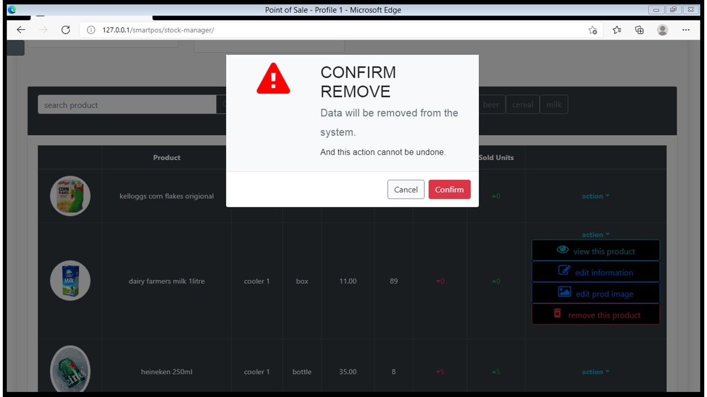Open the Collections icon in browser toolbar
707x397 pixels.
640,30
